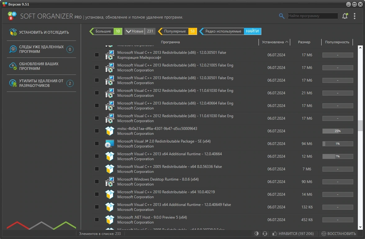
Task: Click the scrollbar up arrow
Action: coord(360,48)
